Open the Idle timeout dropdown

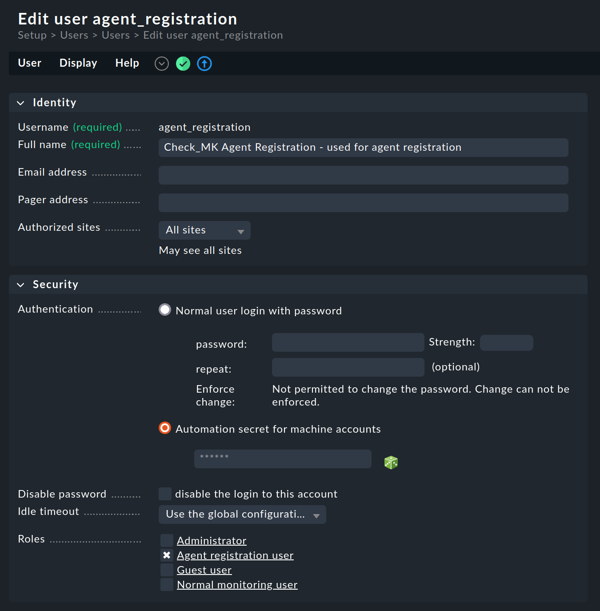tap(242, 515)
